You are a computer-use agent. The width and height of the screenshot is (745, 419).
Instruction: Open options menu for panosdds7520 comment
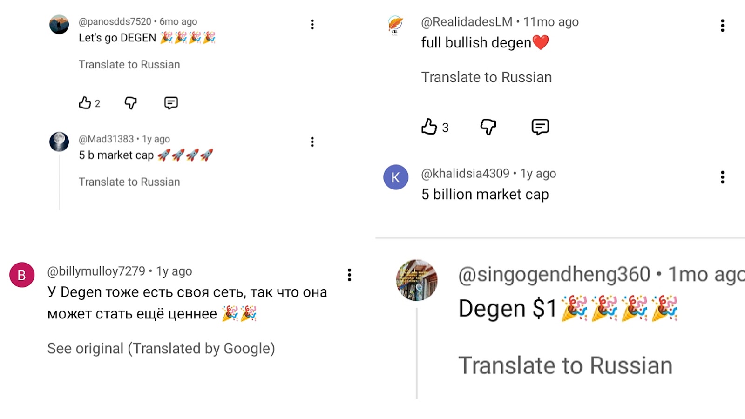(312, 25)
